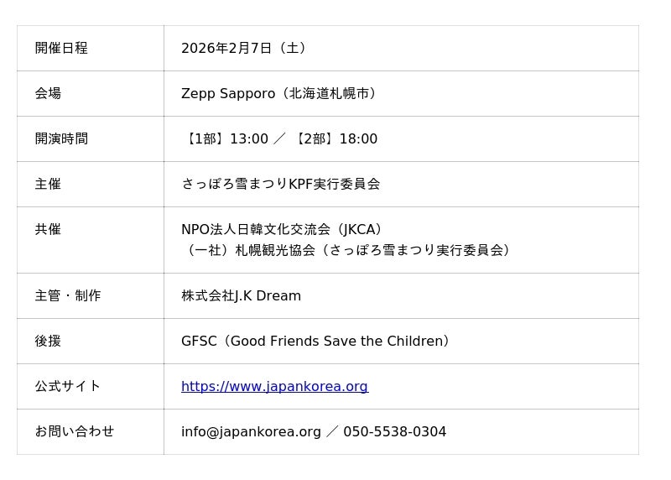Select the date 2026年2月7日（土）
Viewport: 671px width, 480px height.
tap(245, 49)
